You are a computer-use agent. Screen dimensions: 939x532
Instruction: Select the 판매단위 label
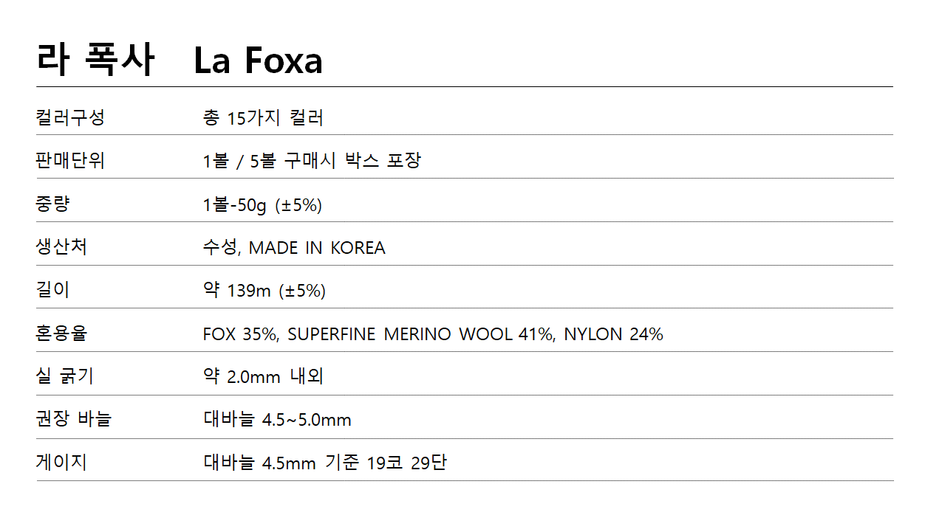tap(70, 161)
